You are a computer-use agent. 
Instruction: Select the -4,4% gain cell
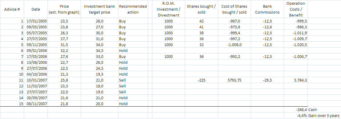301,115
